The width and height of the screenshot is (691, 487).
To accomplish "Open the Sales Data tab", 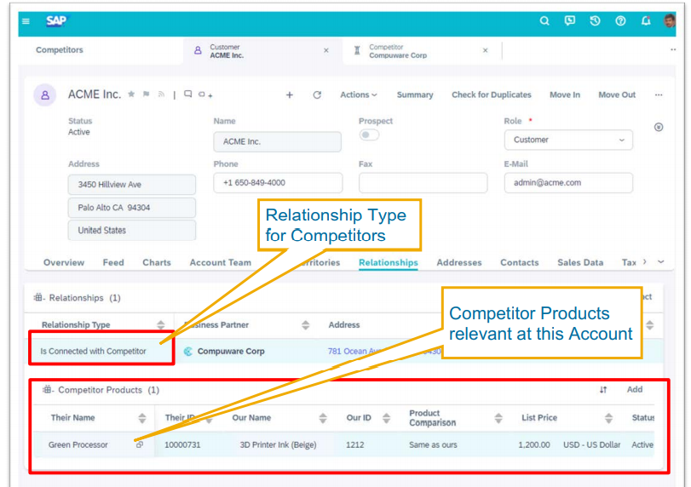I will (x=580, y=262).
